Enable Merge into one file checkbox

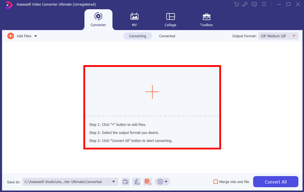215,182
